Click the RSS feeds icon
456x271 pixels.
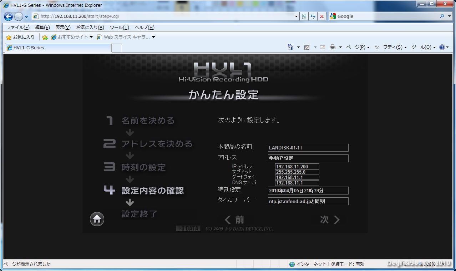coord(307,47)
